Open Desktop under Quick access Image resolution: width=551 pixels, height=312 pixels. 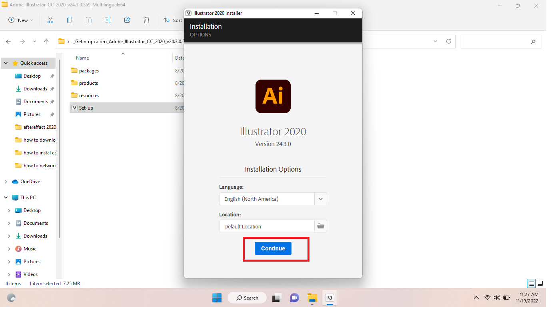click(x=32, y=76)
